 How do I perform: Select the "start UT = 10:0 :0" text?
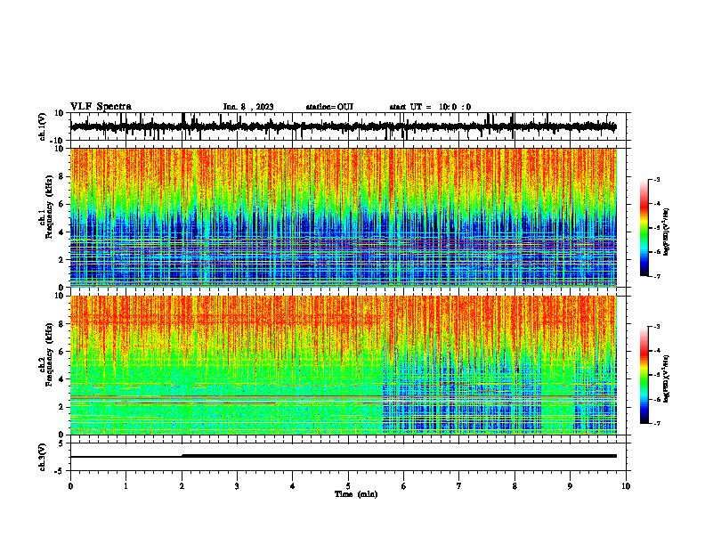(430, 107)
